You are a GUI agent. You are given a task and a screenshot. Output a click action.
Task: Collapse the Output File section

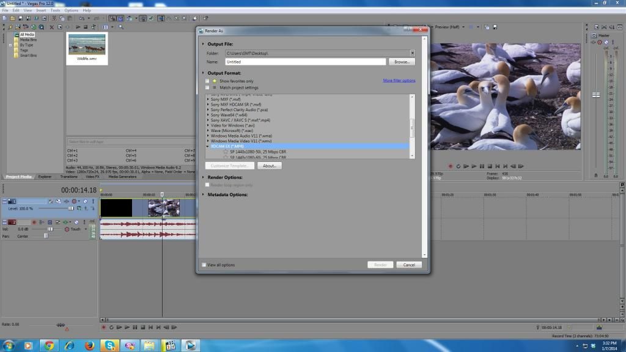(x=203, y=44)
